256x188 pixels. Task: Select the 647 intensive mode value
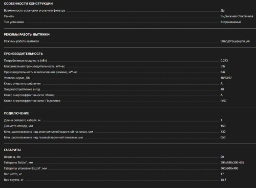[x=223, y=72]
